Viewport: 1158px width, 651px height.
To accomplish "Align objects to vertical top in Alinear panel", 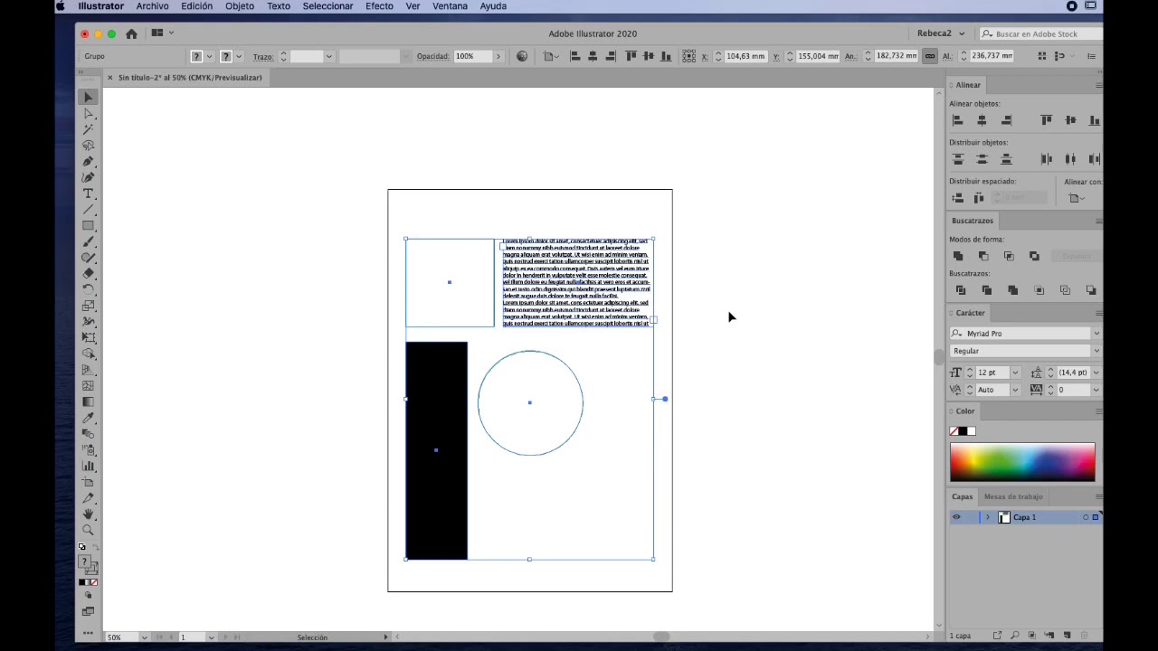I will [x=1047, y=120].
